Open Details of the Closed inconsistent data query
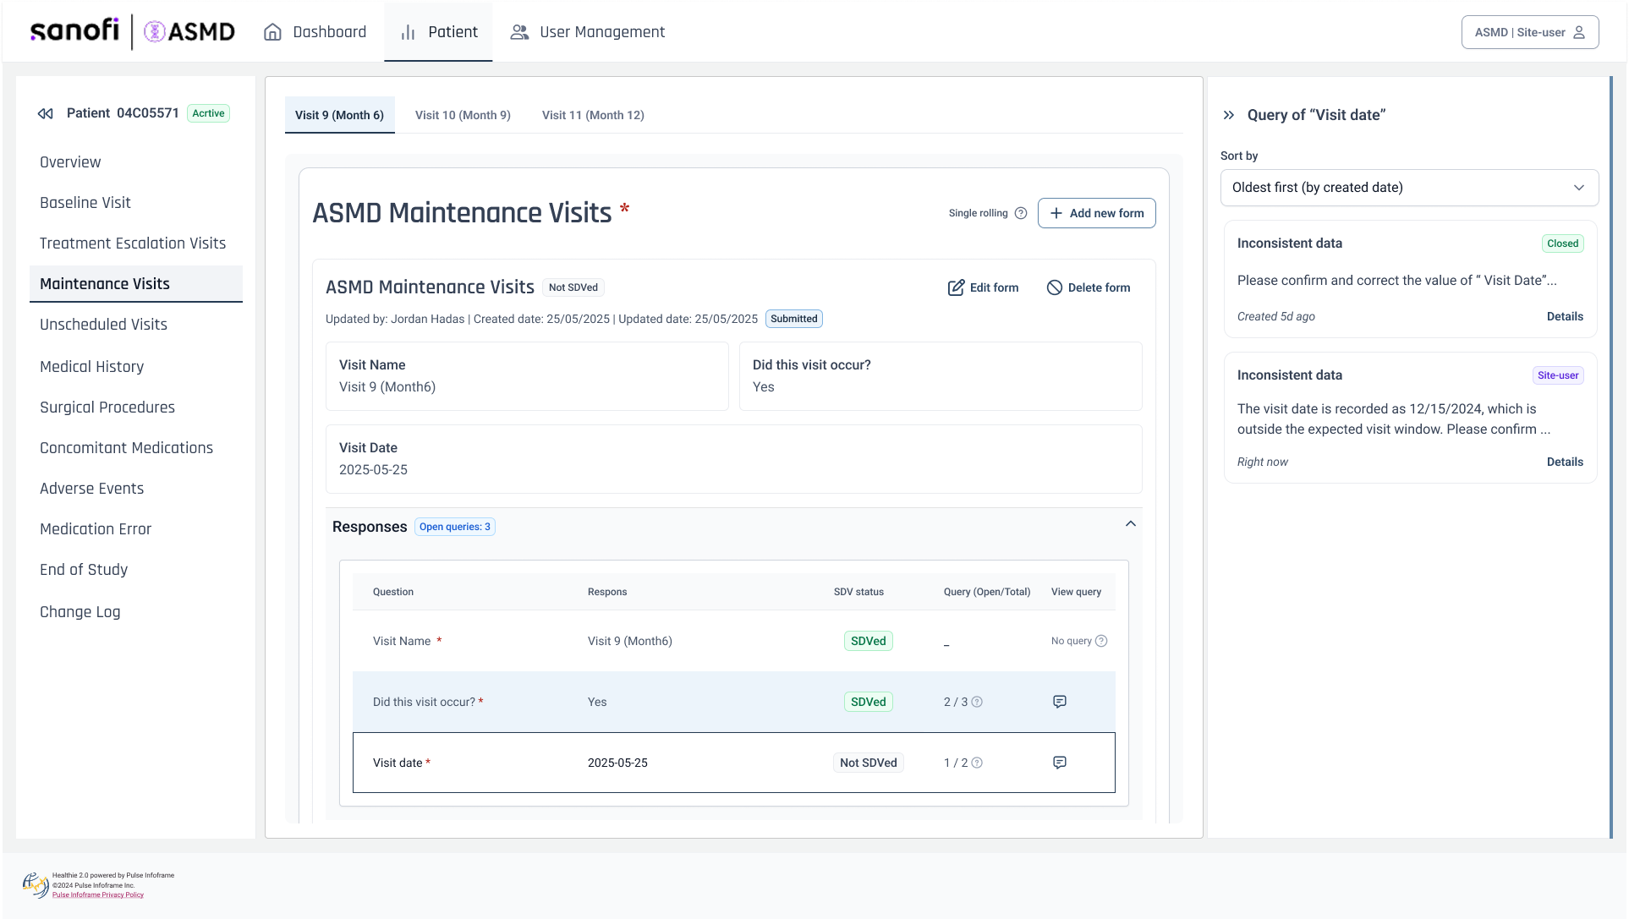1629x919 pixels. click(1565, 316)
